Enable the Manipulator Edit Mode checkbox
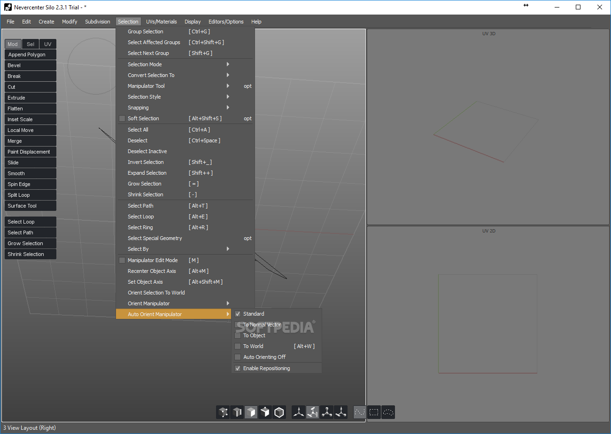Screen dimensions: 611x434 point(122,260)
